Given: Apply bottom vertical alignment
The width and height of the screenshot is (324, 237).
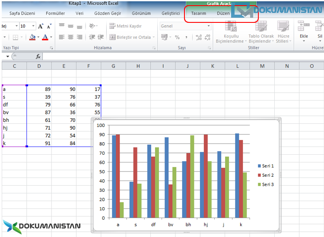Looking at the screenshot, I should pyautogui.click(x=79, y=27).
